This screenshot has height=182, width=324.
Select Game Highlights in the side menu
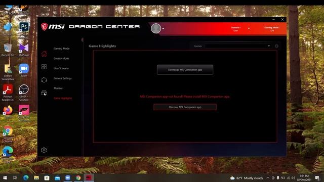(x=63, y=98)
